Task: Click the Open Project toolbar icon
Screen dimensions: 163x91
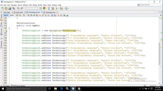Action: [10, 8]
